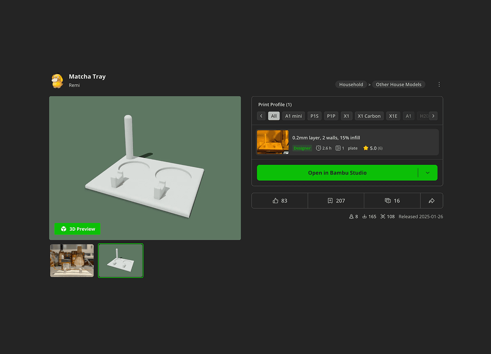491x354 pixels.
Task: Open the three-dot more options menu
Action: click(x=439, y=84)
